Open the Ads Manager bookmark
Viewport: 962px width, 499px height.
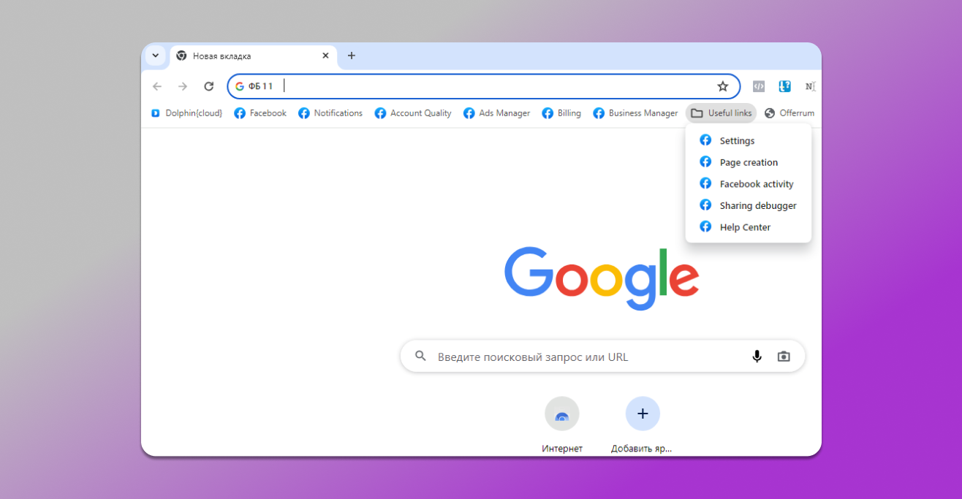[x=497, y=113]
